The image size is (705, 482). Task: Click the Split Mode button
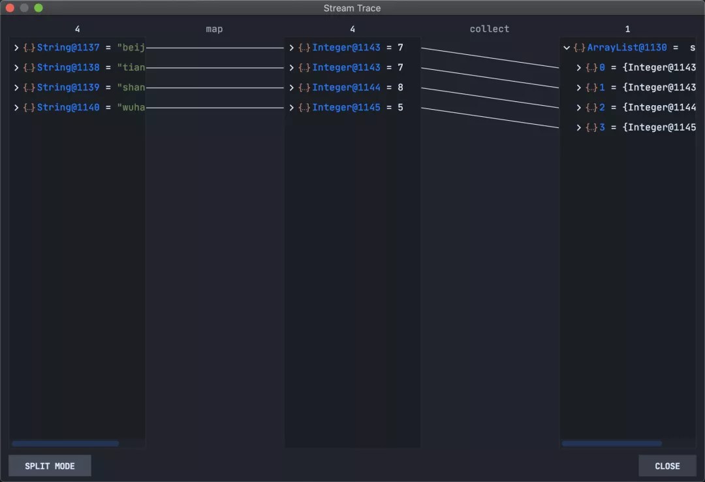(50, 466)
